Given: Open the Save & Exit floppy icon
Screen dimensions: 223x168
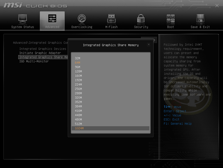Looking at the screenshot, I should [x=200, y=18].
